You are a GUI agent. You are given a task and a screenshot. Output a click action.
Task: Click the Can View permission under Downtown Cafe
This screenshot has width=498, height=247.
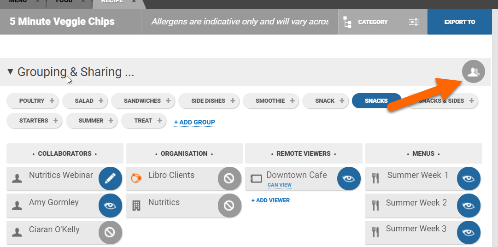coord(280,185)
